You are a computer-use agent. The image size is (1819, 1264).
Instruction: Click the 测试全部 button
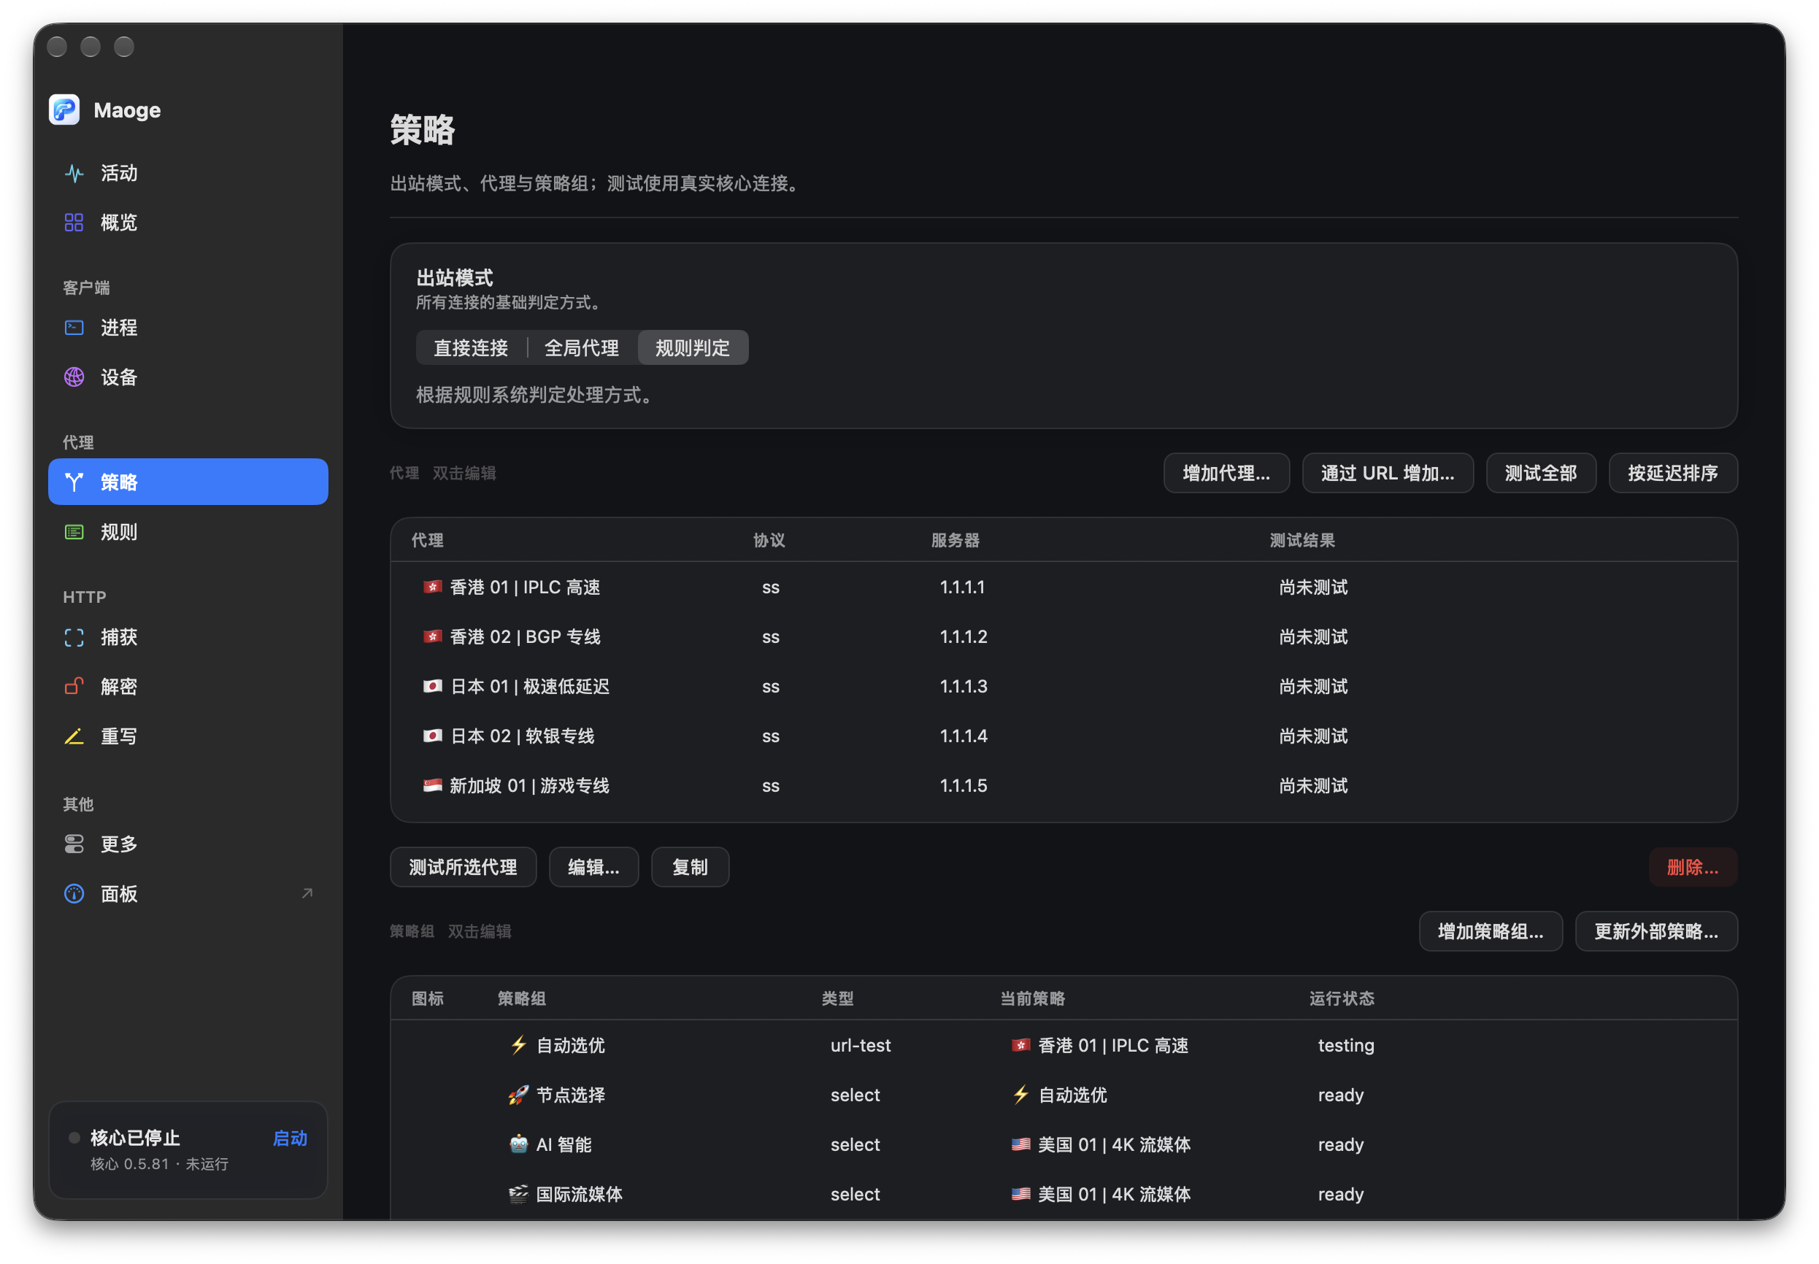1540,473
